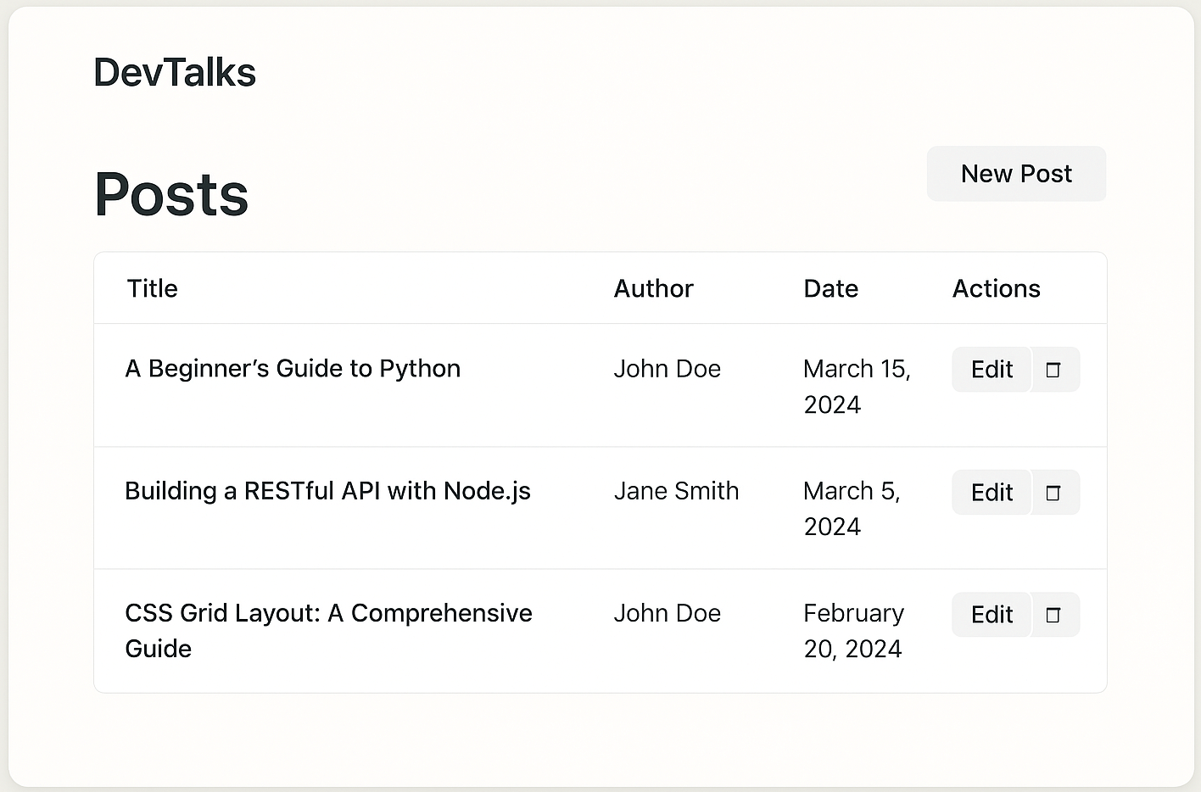The width and height of the screenshot is (1201, 792).
Task: Go to the DevTalks home logo
Action: click(x=175, y=73)
